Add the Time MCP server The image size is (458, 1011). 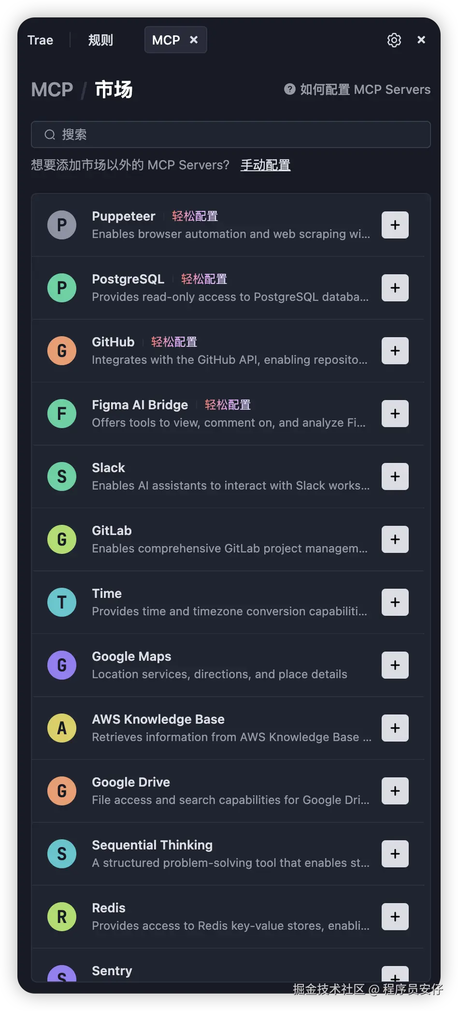click(x=395, y=602)
